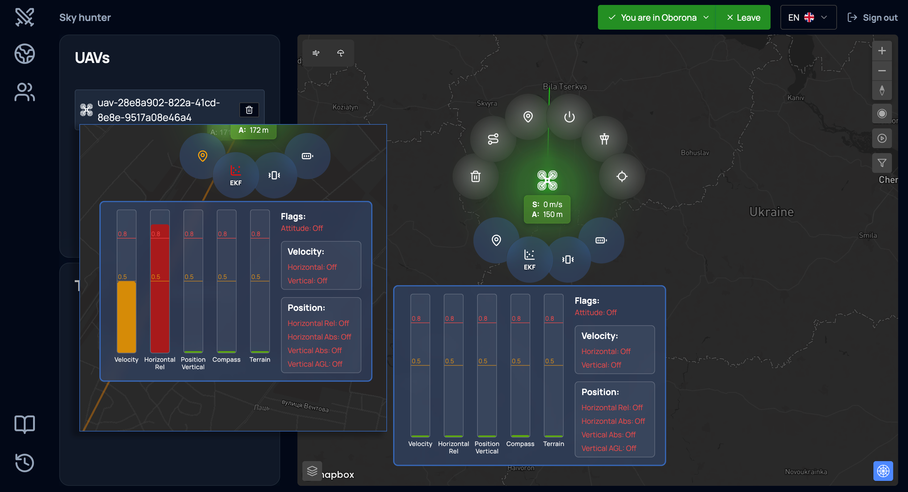Click the control tower icon near the drone

604,139
